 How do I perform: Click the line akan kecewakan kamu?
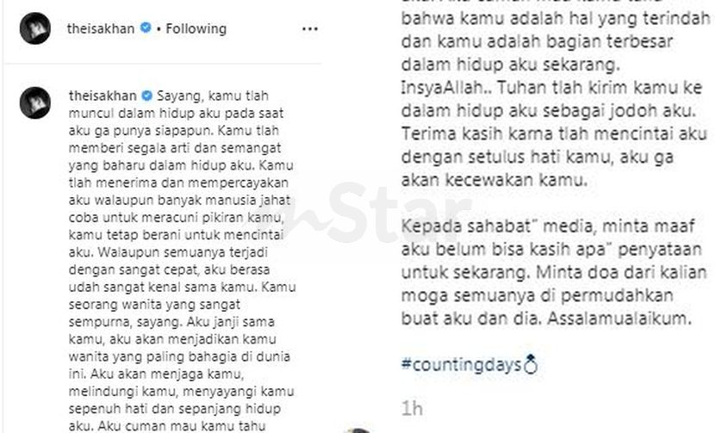click(x=494, y=180)
